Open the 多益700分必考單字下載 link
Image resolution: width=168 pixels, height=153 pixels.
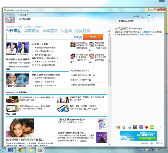pyautogui.click(x=80, y=80)
